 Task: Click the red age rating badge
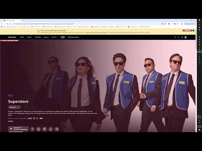point(34,118)
